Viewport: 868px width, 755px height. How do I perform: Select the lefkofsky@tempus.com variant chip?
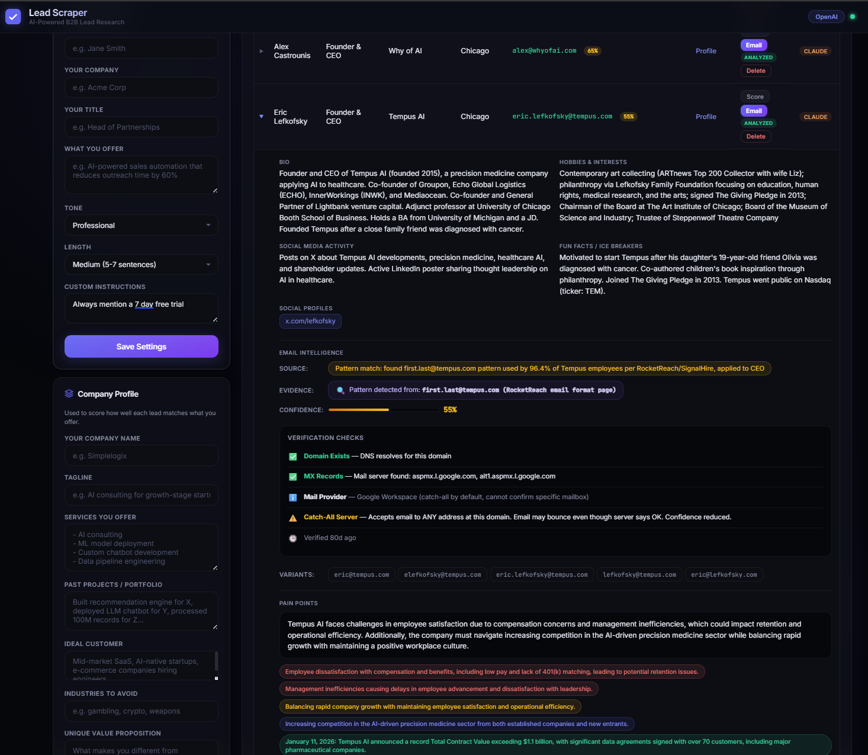[x=639, y=575]
